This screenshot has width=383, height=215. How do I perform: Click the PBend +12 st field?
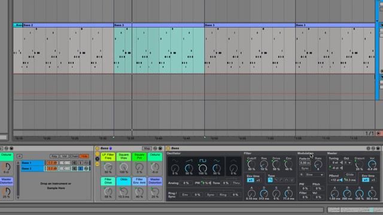coord(336,180)
